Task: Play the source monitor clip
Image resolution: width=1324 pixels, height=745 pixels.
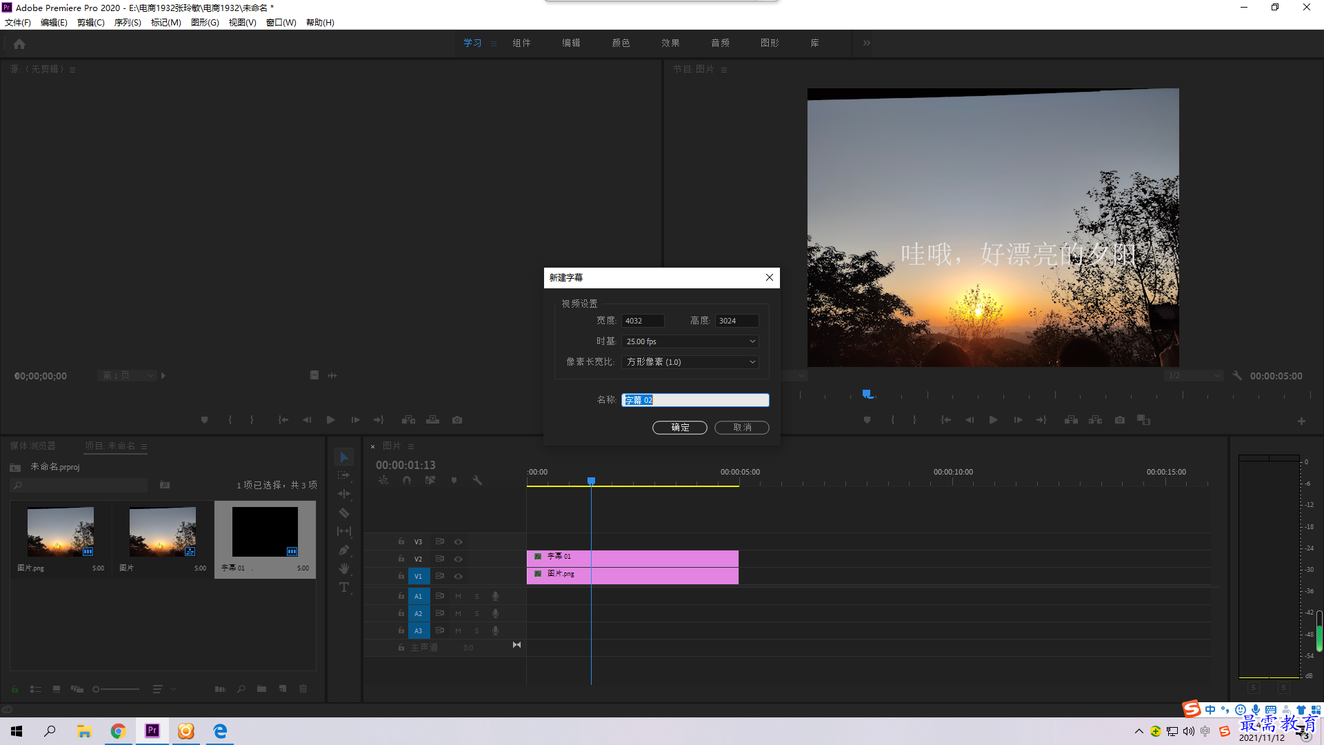Action: pyautogui.click(x=331, y=420)
